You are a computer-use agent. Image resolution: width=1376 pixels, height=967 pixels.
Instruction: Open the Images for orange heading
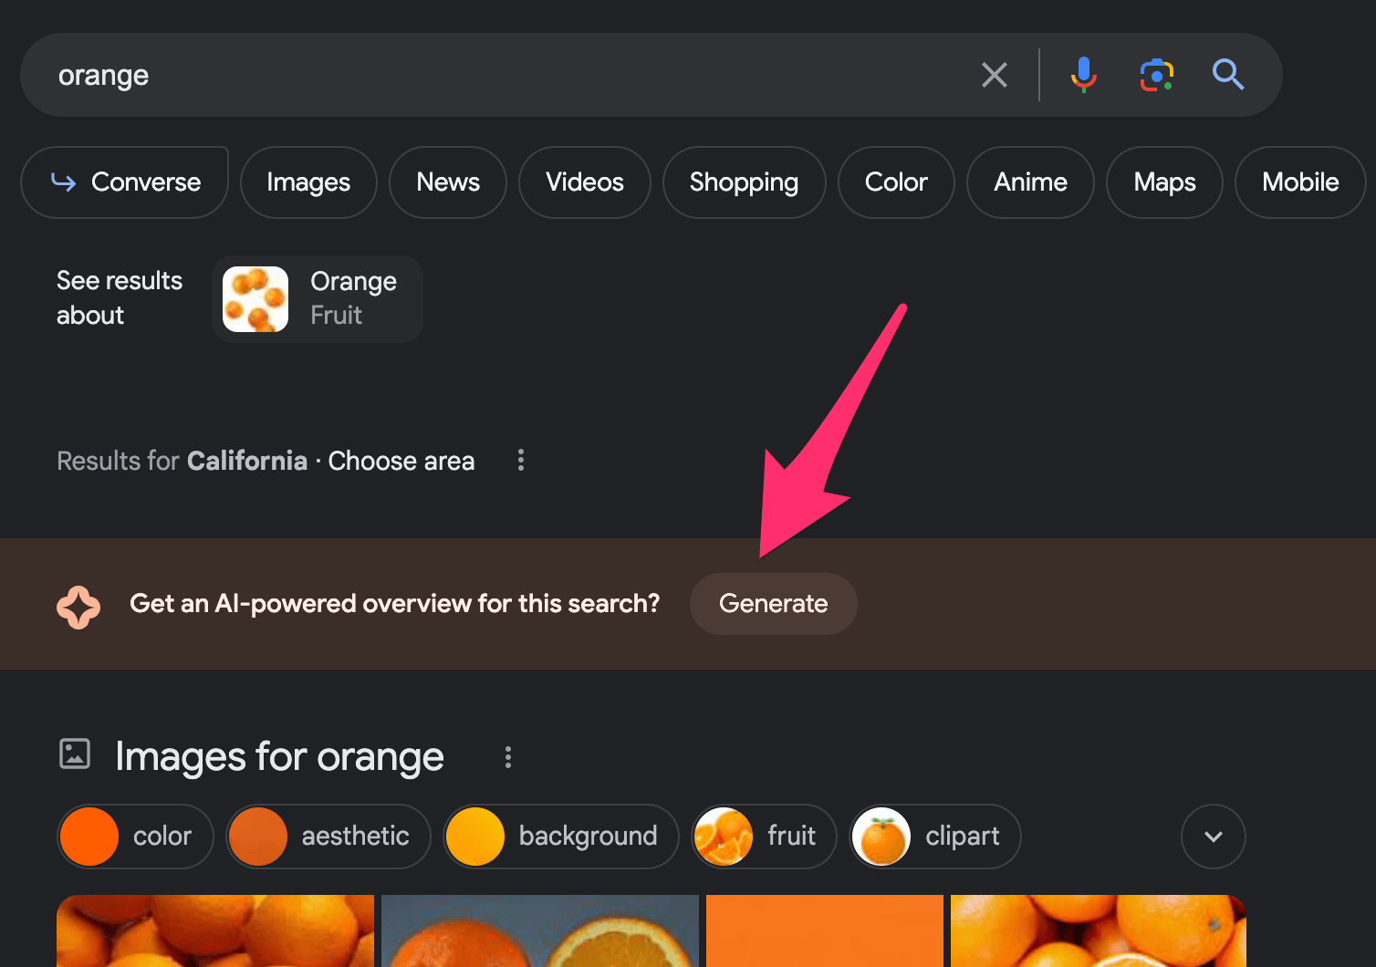279,757
